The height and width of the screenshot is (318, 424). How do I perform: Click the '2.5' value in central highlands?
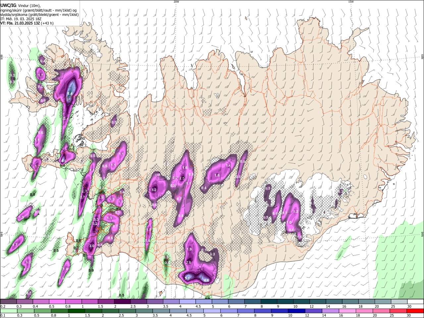pos(182,178)
